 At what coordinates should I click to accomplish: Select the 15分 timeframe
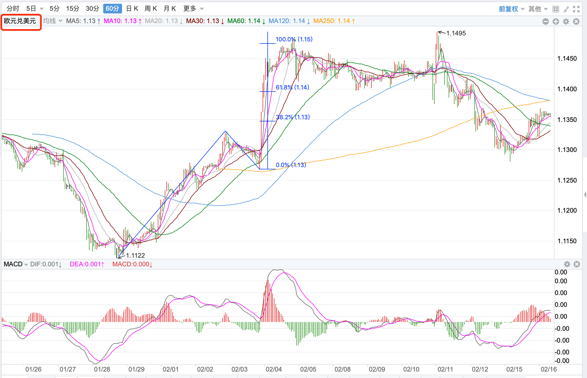(73, 9)
